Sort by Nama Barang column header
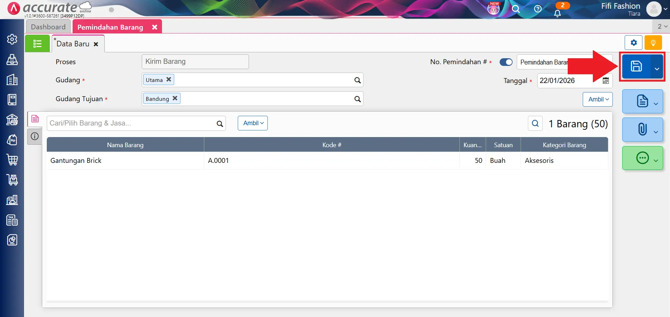670x317 pixels. click(x=125, y=145)
